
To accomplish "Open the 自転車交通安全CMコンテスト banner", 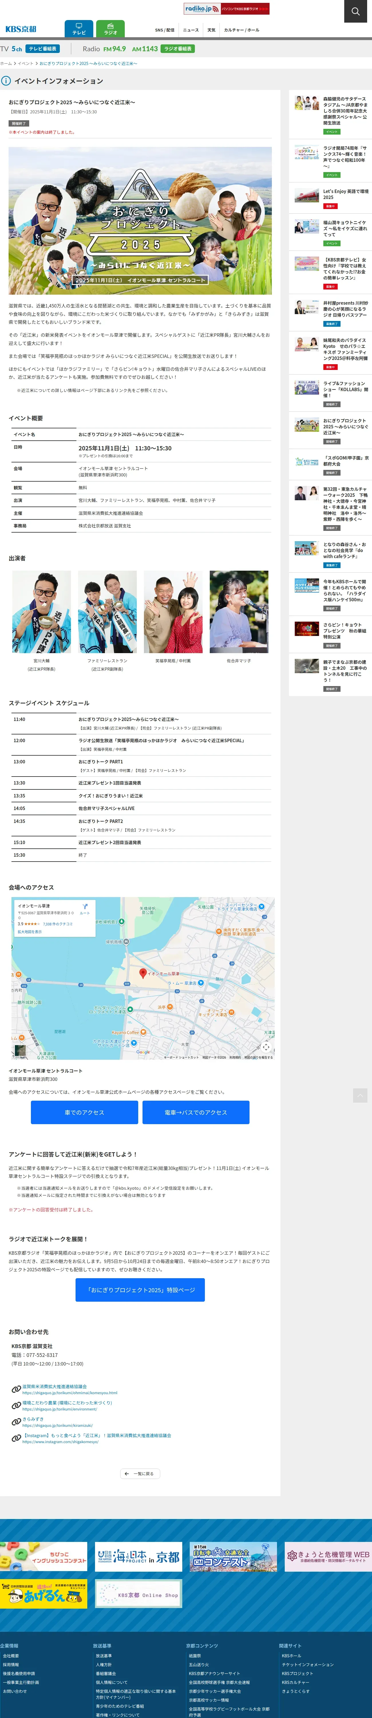I will [x=233, y=1557].
